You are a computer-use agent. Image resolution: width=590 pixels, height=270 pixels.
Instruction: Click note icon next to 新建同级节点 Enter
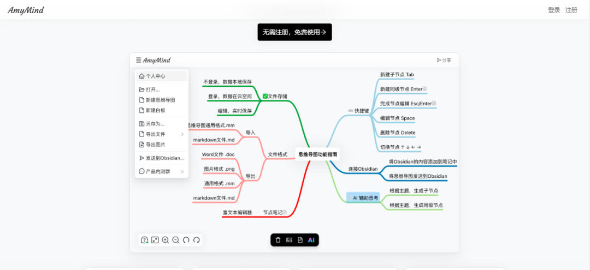tap(424, 89)
